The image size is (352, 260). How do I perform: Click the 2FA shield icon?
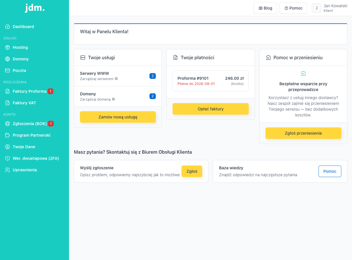point(8,158)
